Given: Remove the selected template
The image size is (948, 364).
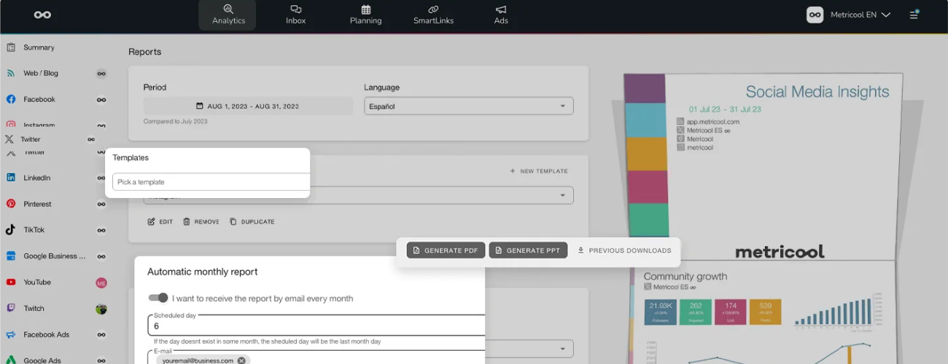Looking at the screenshot, I should pyautogui.click(x=201, y=221).
